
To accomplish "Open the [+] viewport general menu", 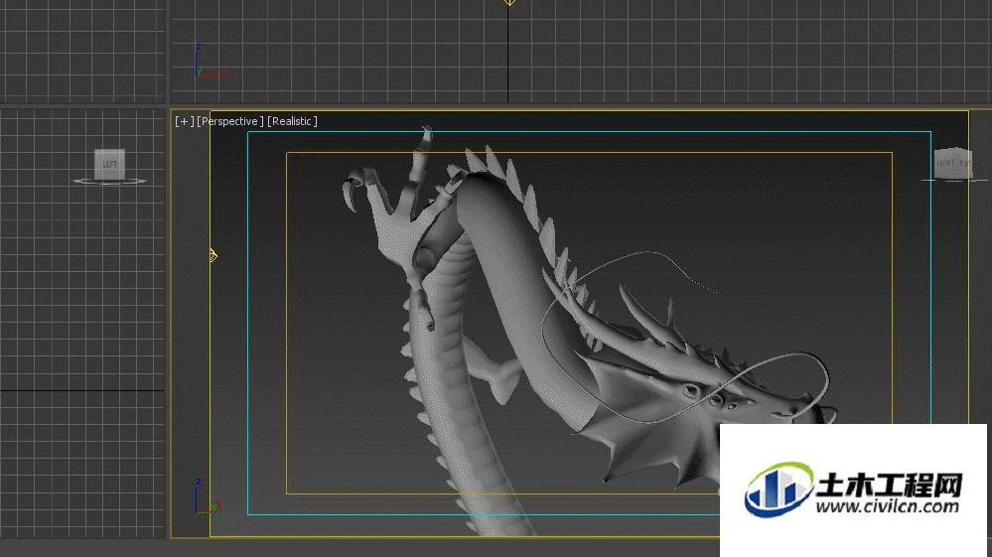I will point(184,121).
